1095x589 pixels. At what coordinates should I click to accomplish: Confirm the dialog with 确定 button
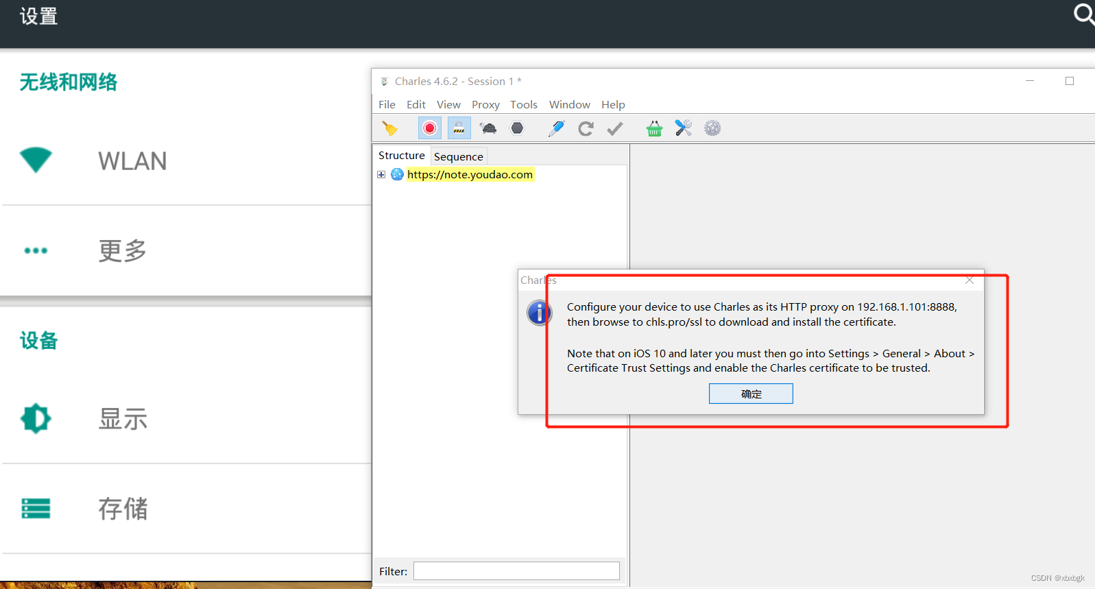(x=751, y=394)
